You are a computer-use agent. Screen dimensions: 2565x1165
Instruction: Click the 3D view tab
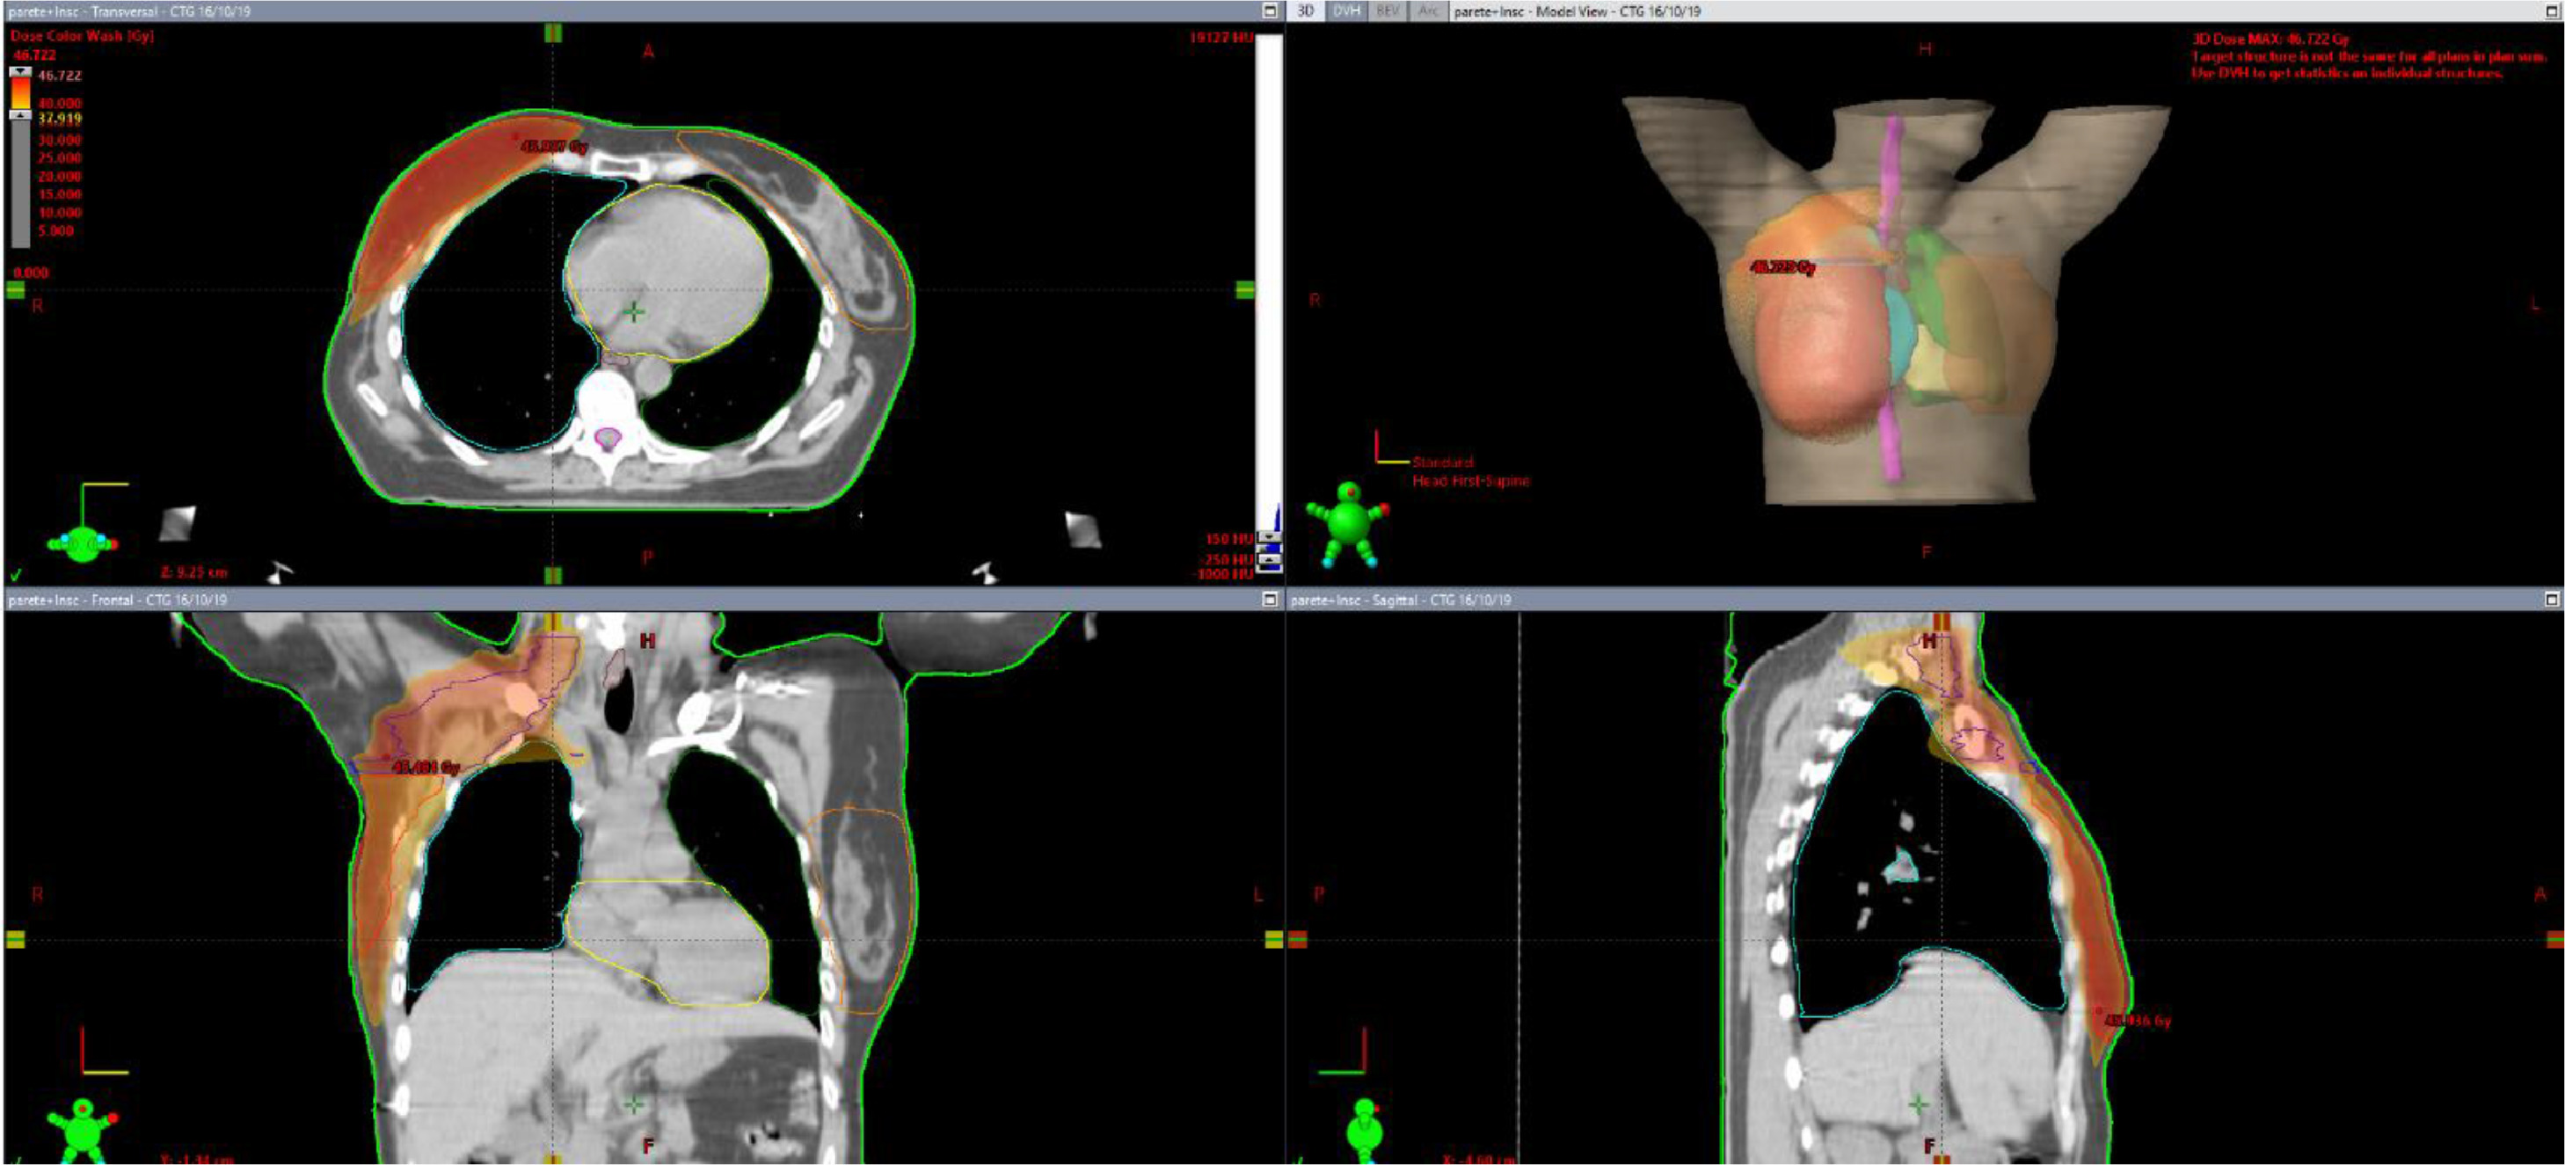pyautogui.click(x=1304, y=11)
